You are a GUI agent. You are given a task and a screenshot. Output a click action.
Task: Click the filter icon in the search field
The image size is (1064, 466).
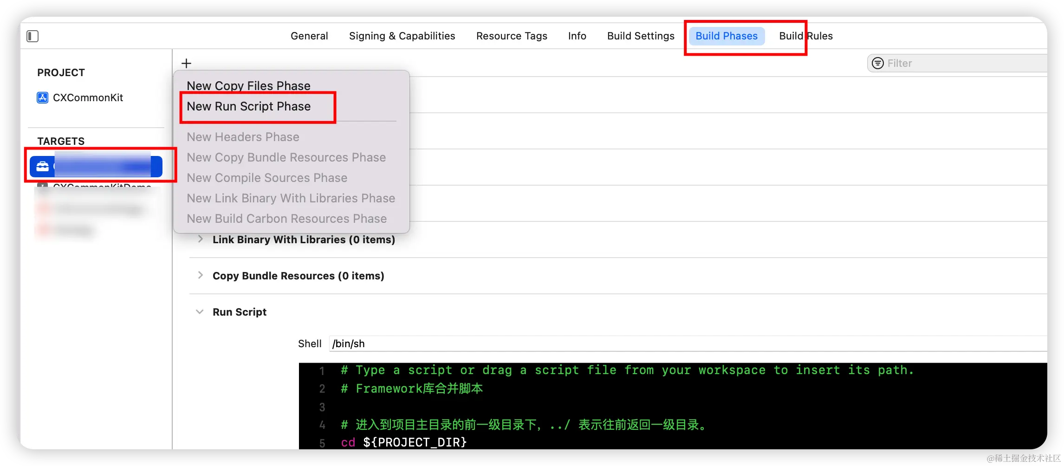[877, 63]
